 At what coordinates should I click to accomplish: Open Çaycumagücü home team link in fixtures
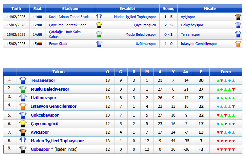(145, 25)
